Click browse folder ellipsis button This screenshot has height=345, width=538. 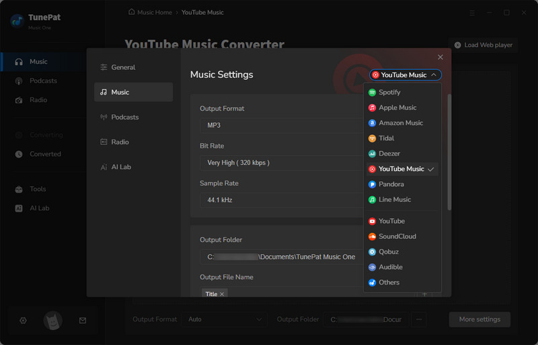point(419,319)
